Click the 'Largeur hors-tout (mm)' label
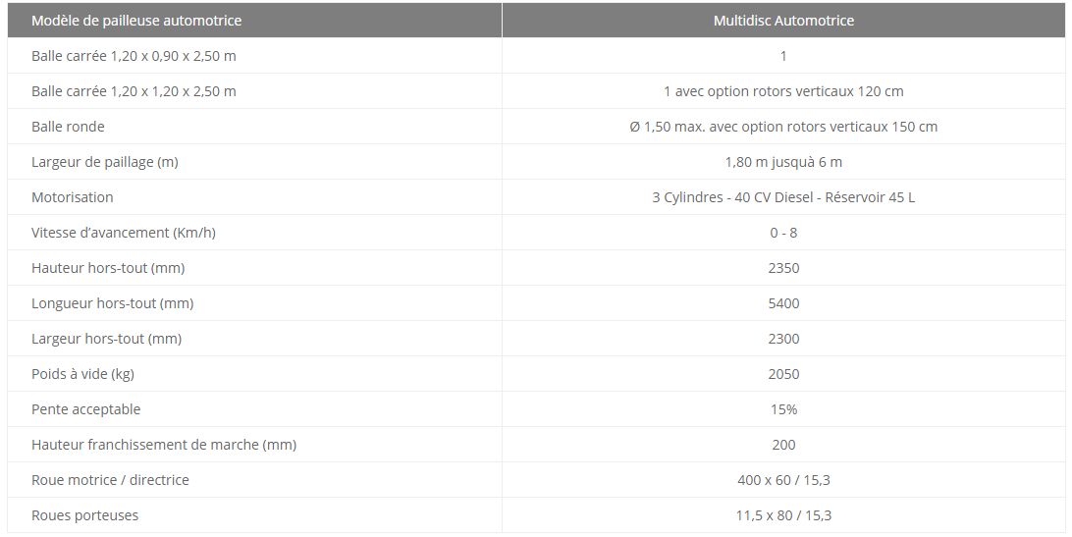The image size is (1072, 537). (106, 339)
